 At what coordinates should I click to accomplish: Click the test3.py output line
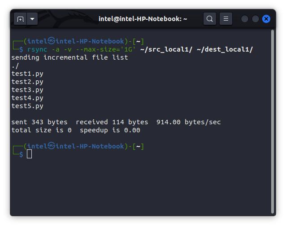point(27,90)
